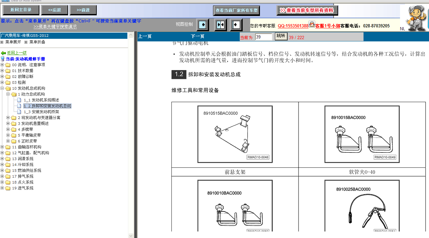429x238 pixels.
Task: Click the 客服1号小郭 link
Action: coord(328,26)
